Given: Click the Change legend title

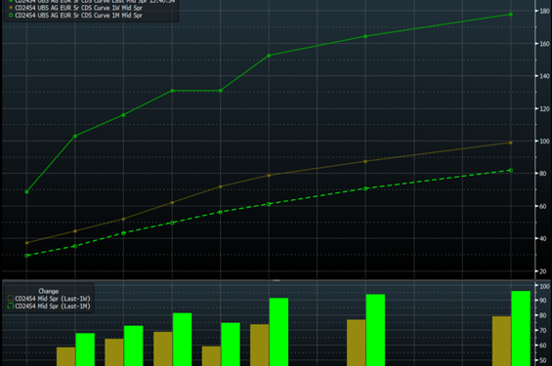Looking at the screenshot, I should (x=48, y=291).
